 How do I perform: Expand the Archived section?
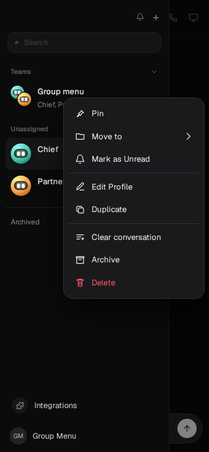pos(25,222)
